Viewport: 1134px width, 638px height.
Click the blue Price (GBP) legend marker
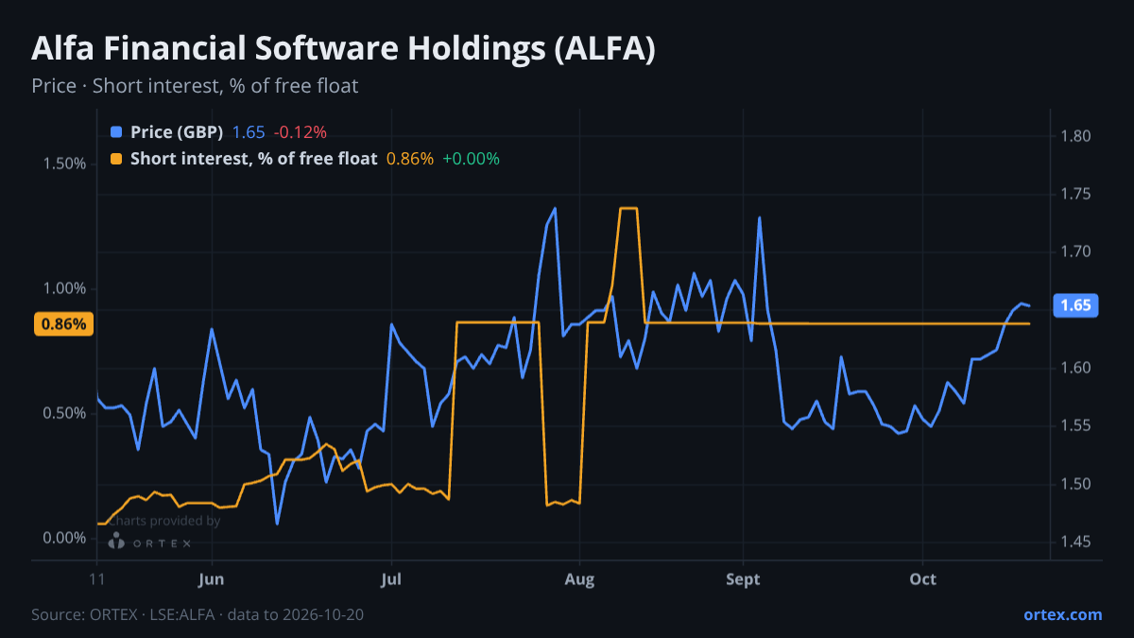pyautogui.click(x=116, y=132)
